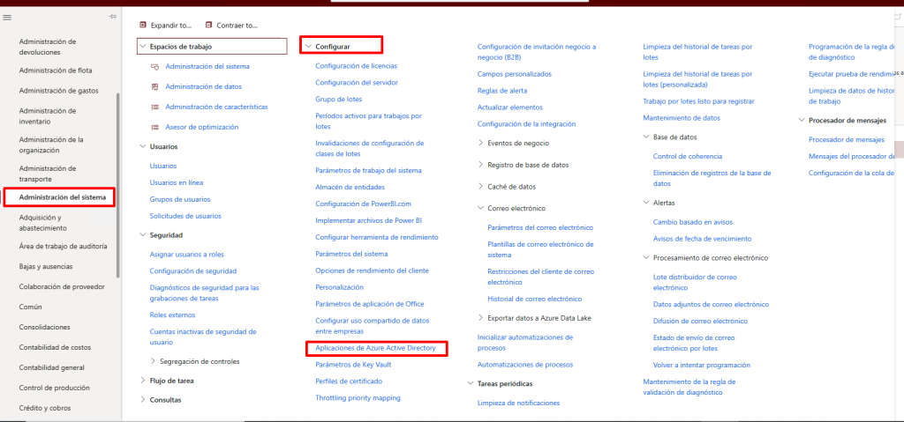The height and width of the screenshot is (422, 904).
Task: Collapse the Configurar section
Action: click(x=308, y=46)
